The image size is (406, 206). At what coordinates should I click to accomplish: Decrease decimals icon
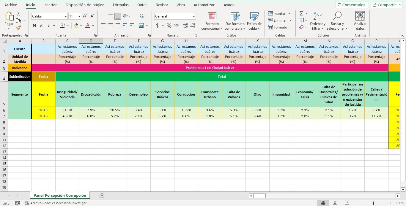click(x=193, y=26)
